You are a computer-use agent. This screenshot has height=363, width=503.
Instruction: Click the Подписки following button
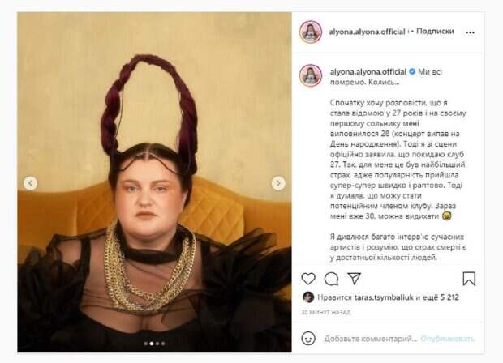(435, 32)
